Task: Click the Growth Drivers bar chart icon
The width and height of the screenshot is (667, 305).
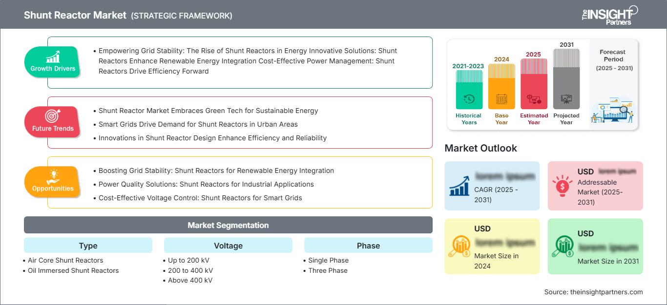Action: pos(53,56)
